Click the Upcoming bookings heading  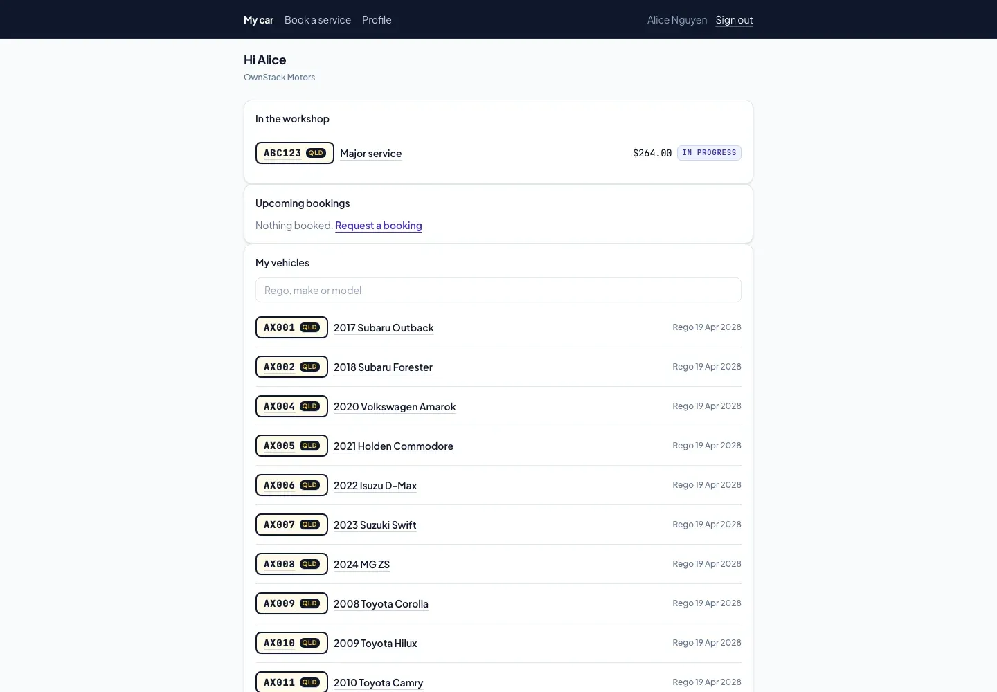pos(303,203)
